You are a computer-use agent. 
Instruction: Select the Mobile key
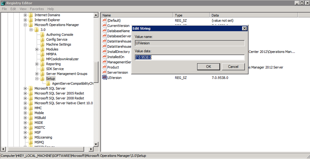[x=39, y=113]
